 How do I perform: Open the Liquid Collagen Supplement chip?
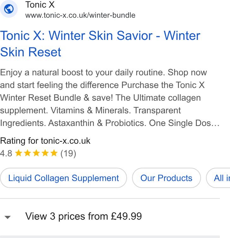(64, 178)
